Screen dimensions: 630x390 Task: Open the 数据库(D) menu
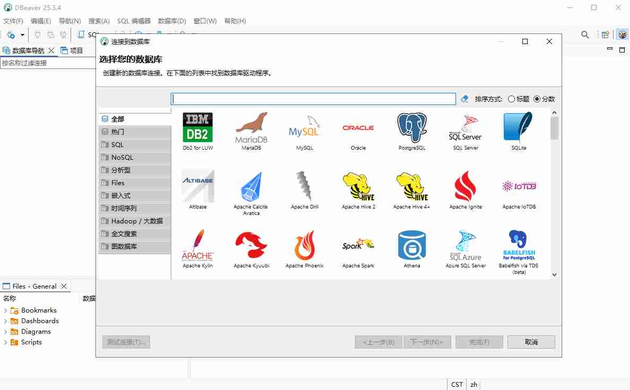pos(171,21)
